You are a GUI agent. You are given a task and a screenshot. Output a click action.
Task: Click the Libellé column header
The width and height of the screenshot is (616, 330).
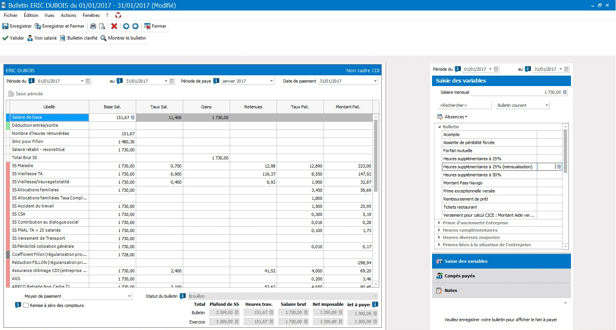tap(49, 107)
